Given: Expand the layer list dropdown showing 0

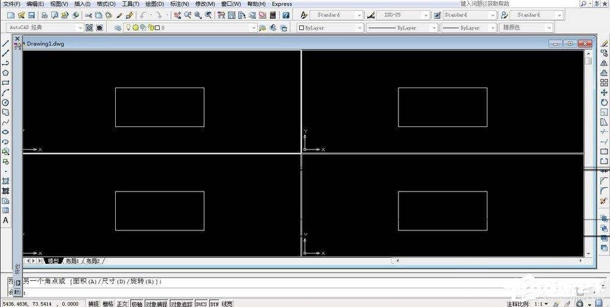Looking at the screenshot, I should [254, 28].
